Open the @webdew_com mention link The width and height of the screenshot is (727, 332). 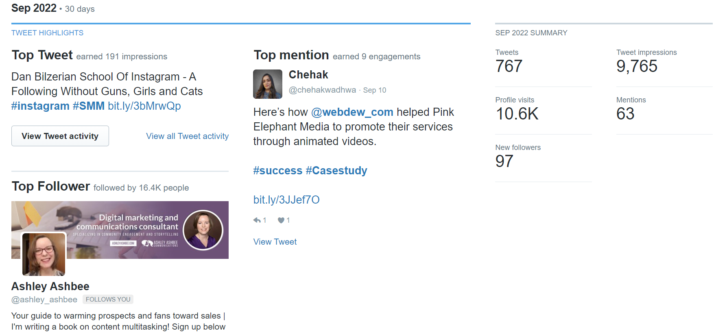coord(352,112)
